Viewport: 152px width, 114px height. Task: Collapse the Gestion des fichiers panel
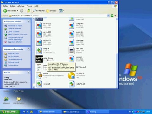pyautogui.click(x=28, y=21)
